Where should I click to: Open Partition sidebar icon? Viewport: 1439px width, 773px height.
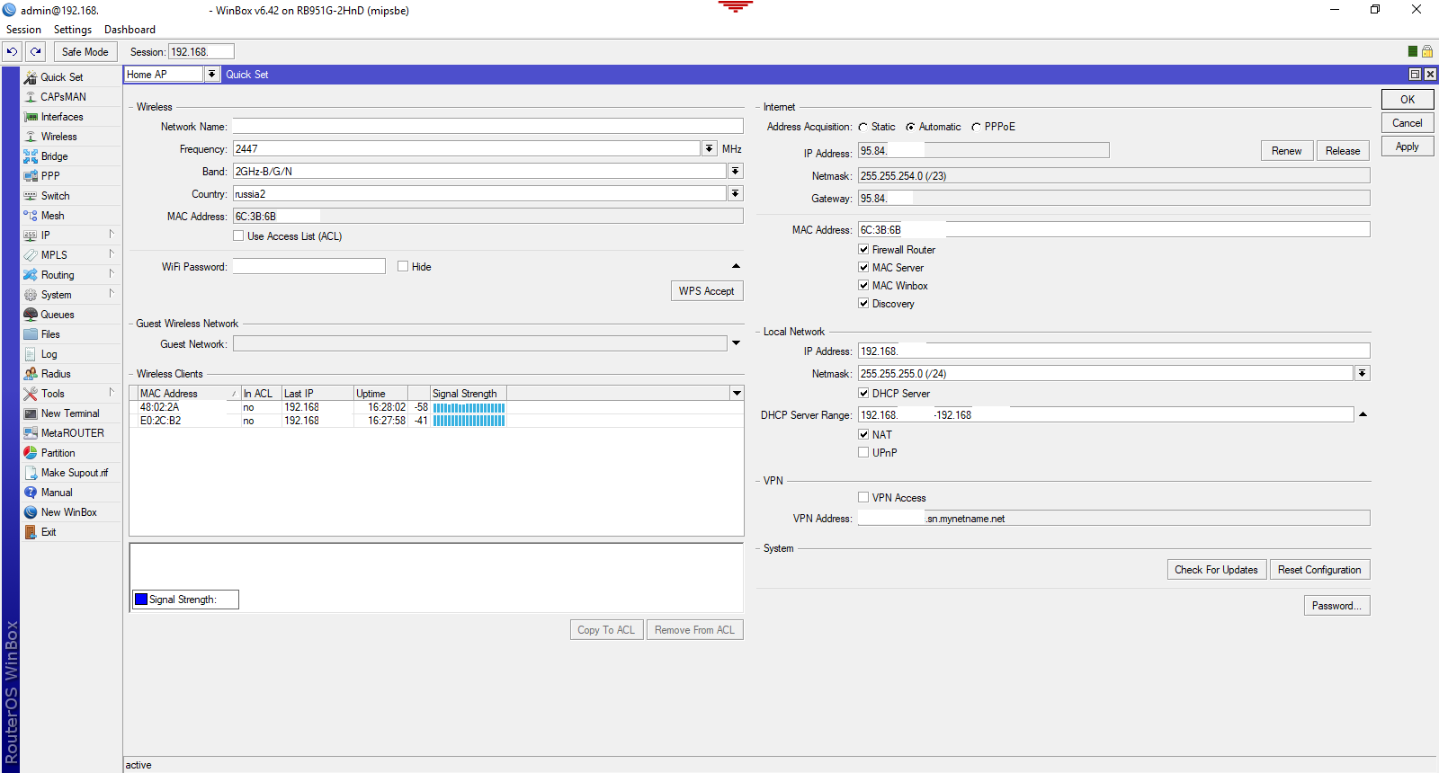click(31, 453)
